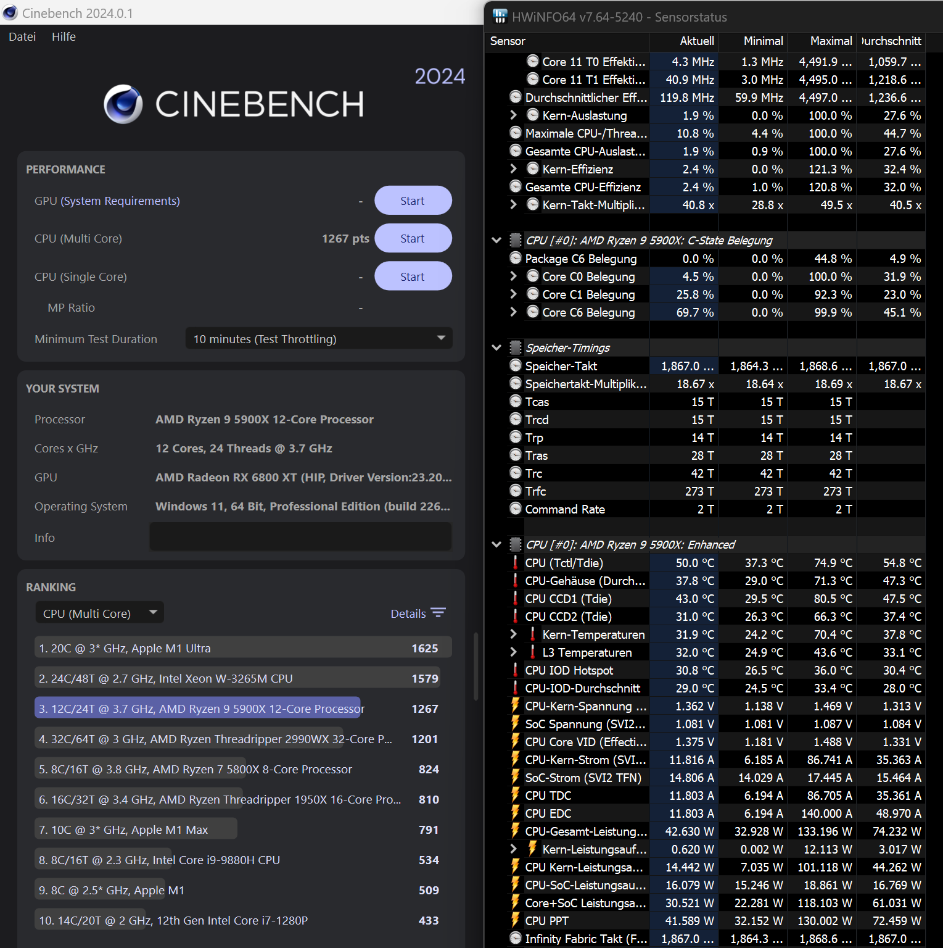Click the Sensor column header

[x=567, y=41]
